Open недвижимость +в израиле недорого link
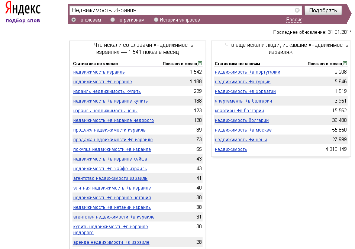 tap(113, 120)
